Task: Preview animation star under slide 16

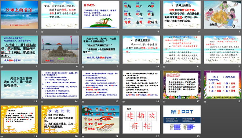Action: 124,101
